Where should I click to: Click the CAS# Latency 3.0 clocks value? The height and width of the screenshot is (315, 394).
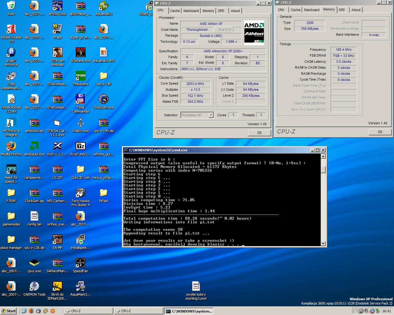(x=344, y=62)
